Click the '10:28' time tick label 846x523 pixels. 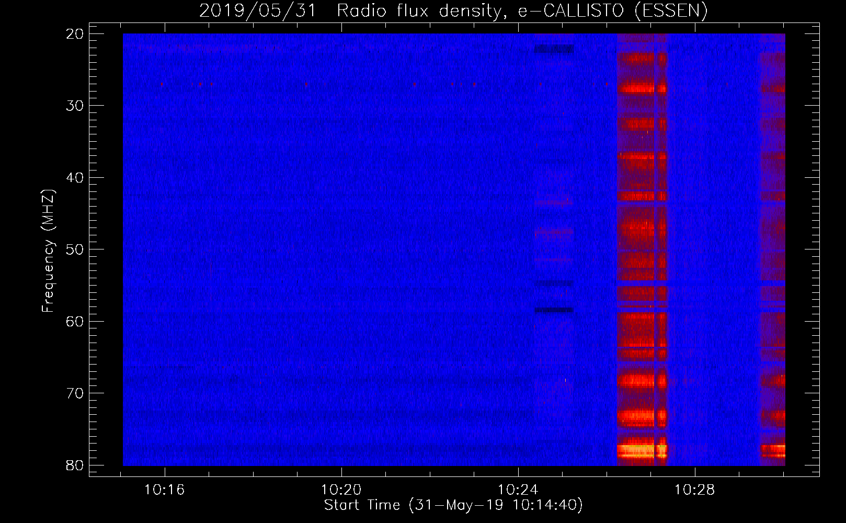(694, 490)
